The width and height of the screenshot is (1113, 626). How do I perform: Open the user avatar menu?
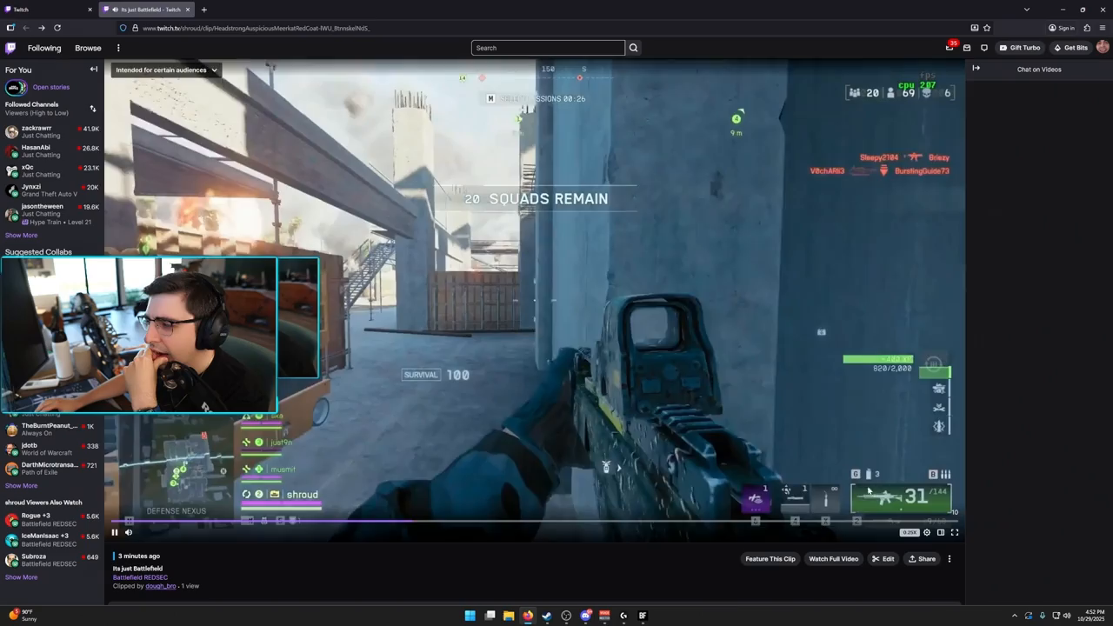coord(1103,47)
